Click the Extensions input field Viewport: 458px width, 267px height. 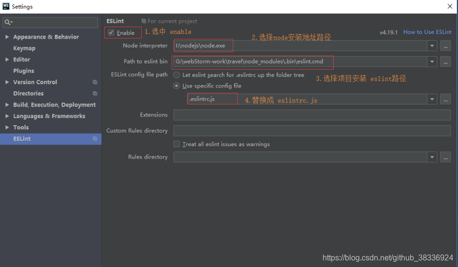pos(312,115)
